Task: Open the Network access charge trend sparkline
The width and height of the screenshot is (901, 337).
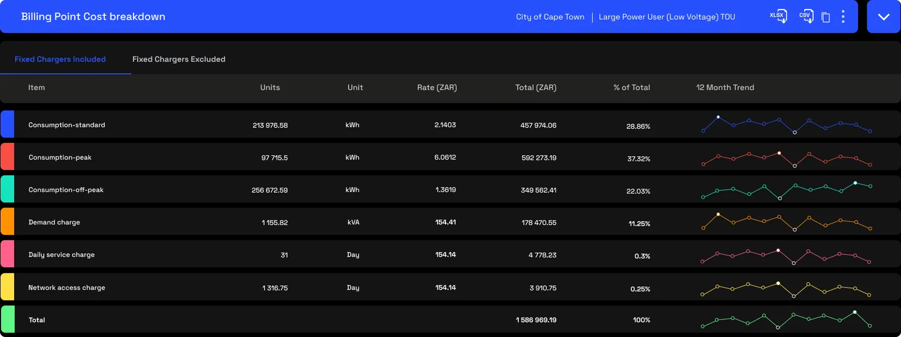Action: click(x=787, y=289)
